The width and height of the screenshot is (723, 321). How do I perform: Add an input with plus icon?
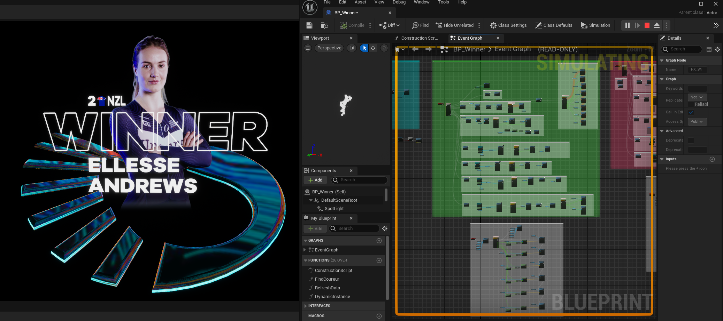[x=712, y=159]
